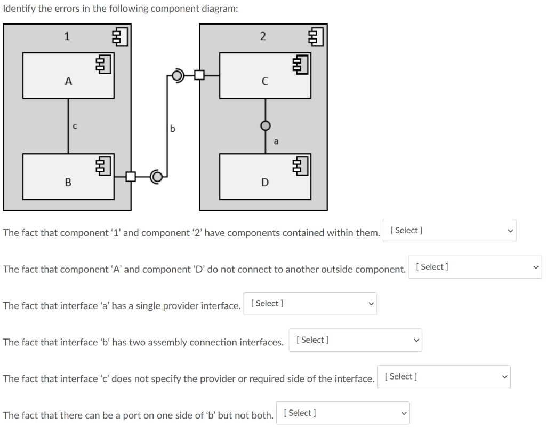Open the dropdown about components 'A' and 'D'

tap(474, 266)
